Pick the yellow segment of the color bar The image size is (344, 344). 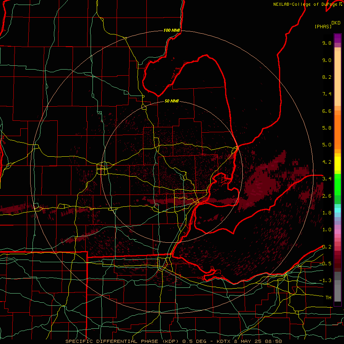pyautogui.click(x=338, y=164)
